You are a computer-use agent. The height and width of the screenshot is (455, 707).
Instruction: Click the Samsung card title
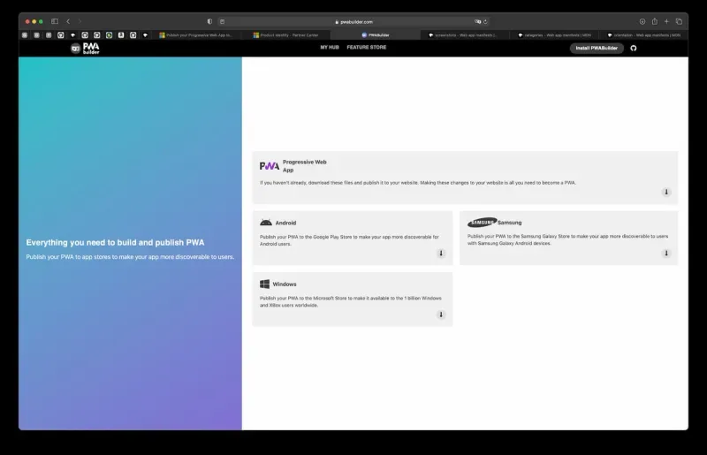click(x=510, y=223)
